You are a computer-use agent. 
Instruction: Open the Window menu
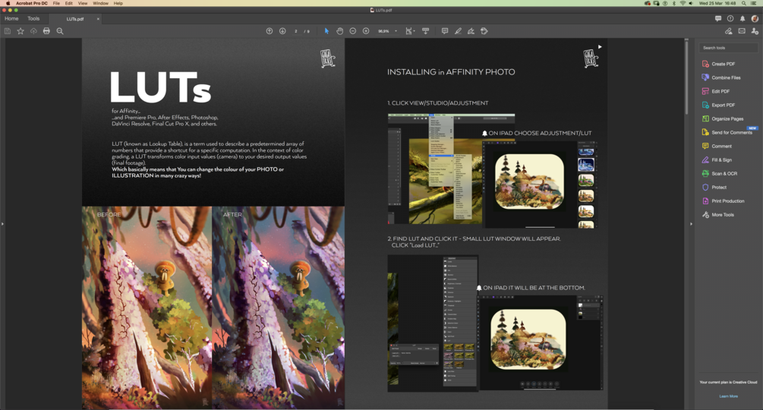click(x=101, y=3)
